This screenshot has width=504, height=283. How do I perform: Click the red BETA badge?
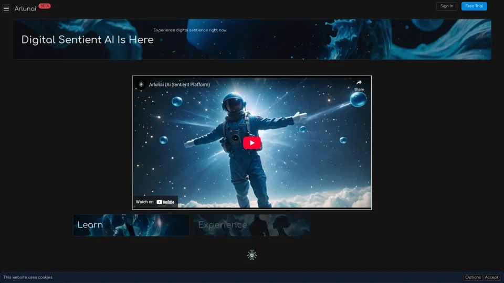(x=45, y=6)
